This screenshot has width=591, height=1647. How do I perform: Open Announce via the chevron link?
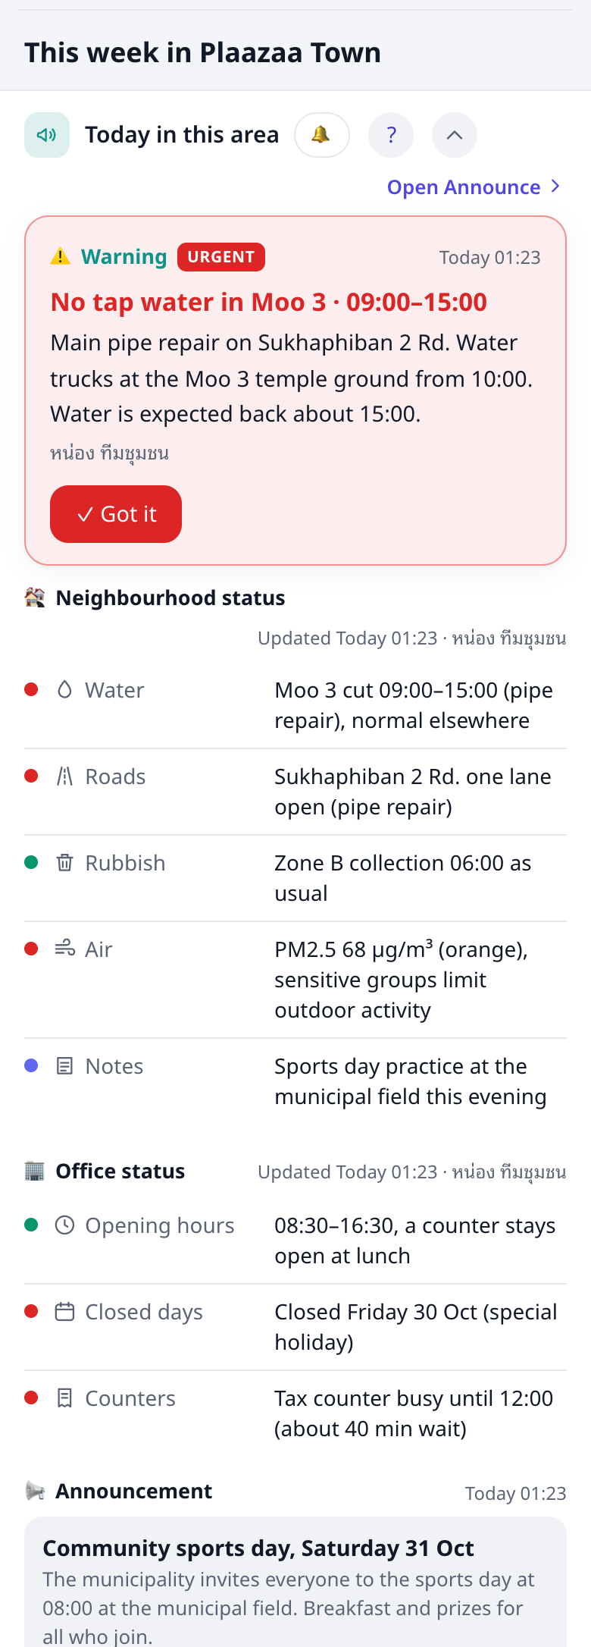(475, 187)
